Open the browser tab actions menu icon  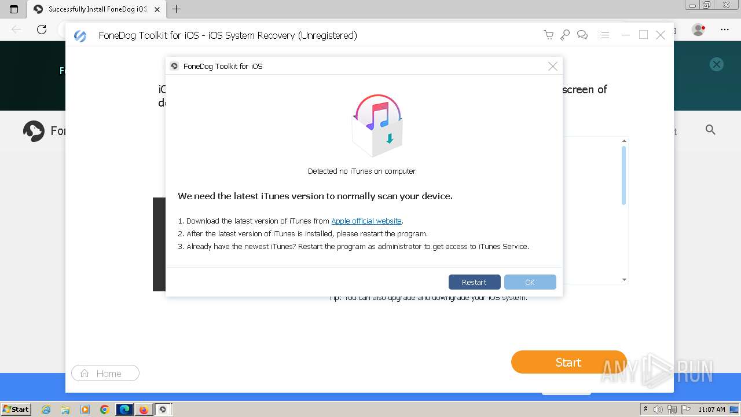click(x=14, y=9)
